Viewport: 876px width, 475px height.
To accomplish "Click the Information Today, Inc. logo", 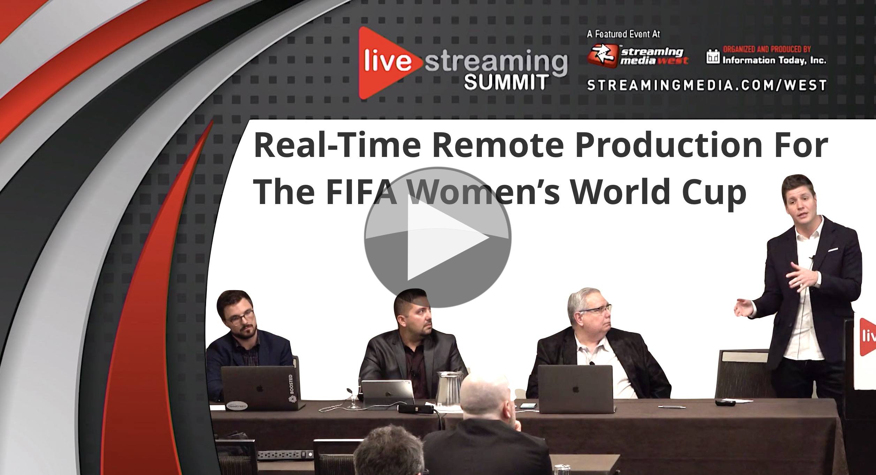I will click(766, 56).
